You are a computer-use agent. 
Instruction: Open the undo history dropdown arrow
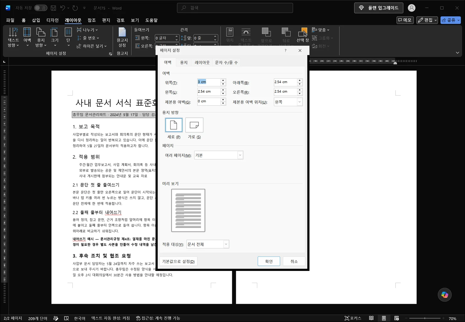point(68,8)
